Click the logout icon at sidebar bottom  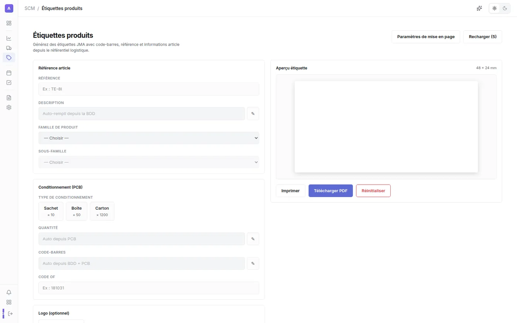pos(10,314)
